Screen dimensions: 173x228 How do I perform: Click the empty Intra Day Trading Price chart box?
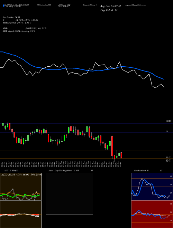pos(69,193)
